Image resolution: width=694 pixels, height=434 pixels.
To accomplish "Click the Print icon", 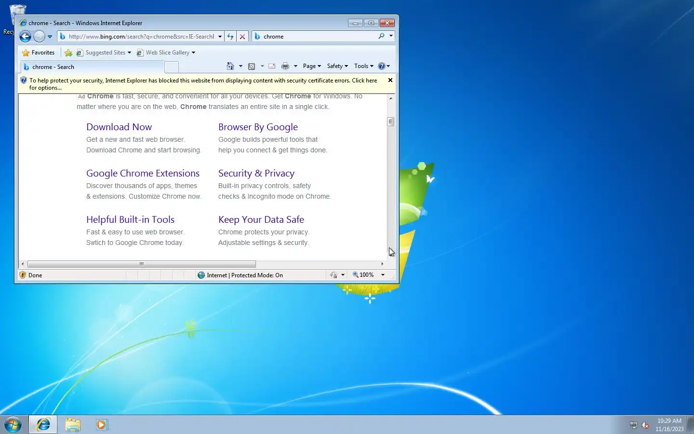I will [x=285, y=66].
